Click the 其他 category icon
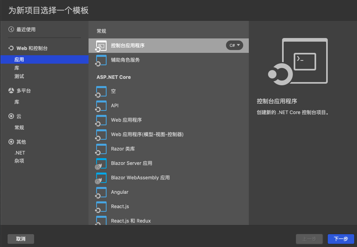The height and width of the screenshot is (247, 357). click(11, 142)
